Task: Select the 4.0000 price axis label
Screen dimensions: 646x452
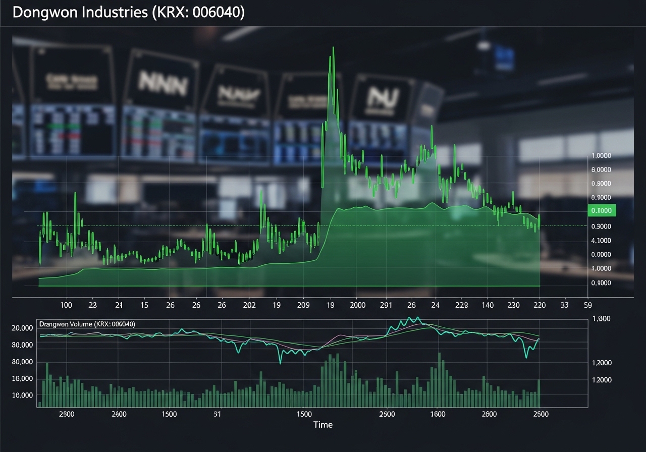Action: coord(601,269)
